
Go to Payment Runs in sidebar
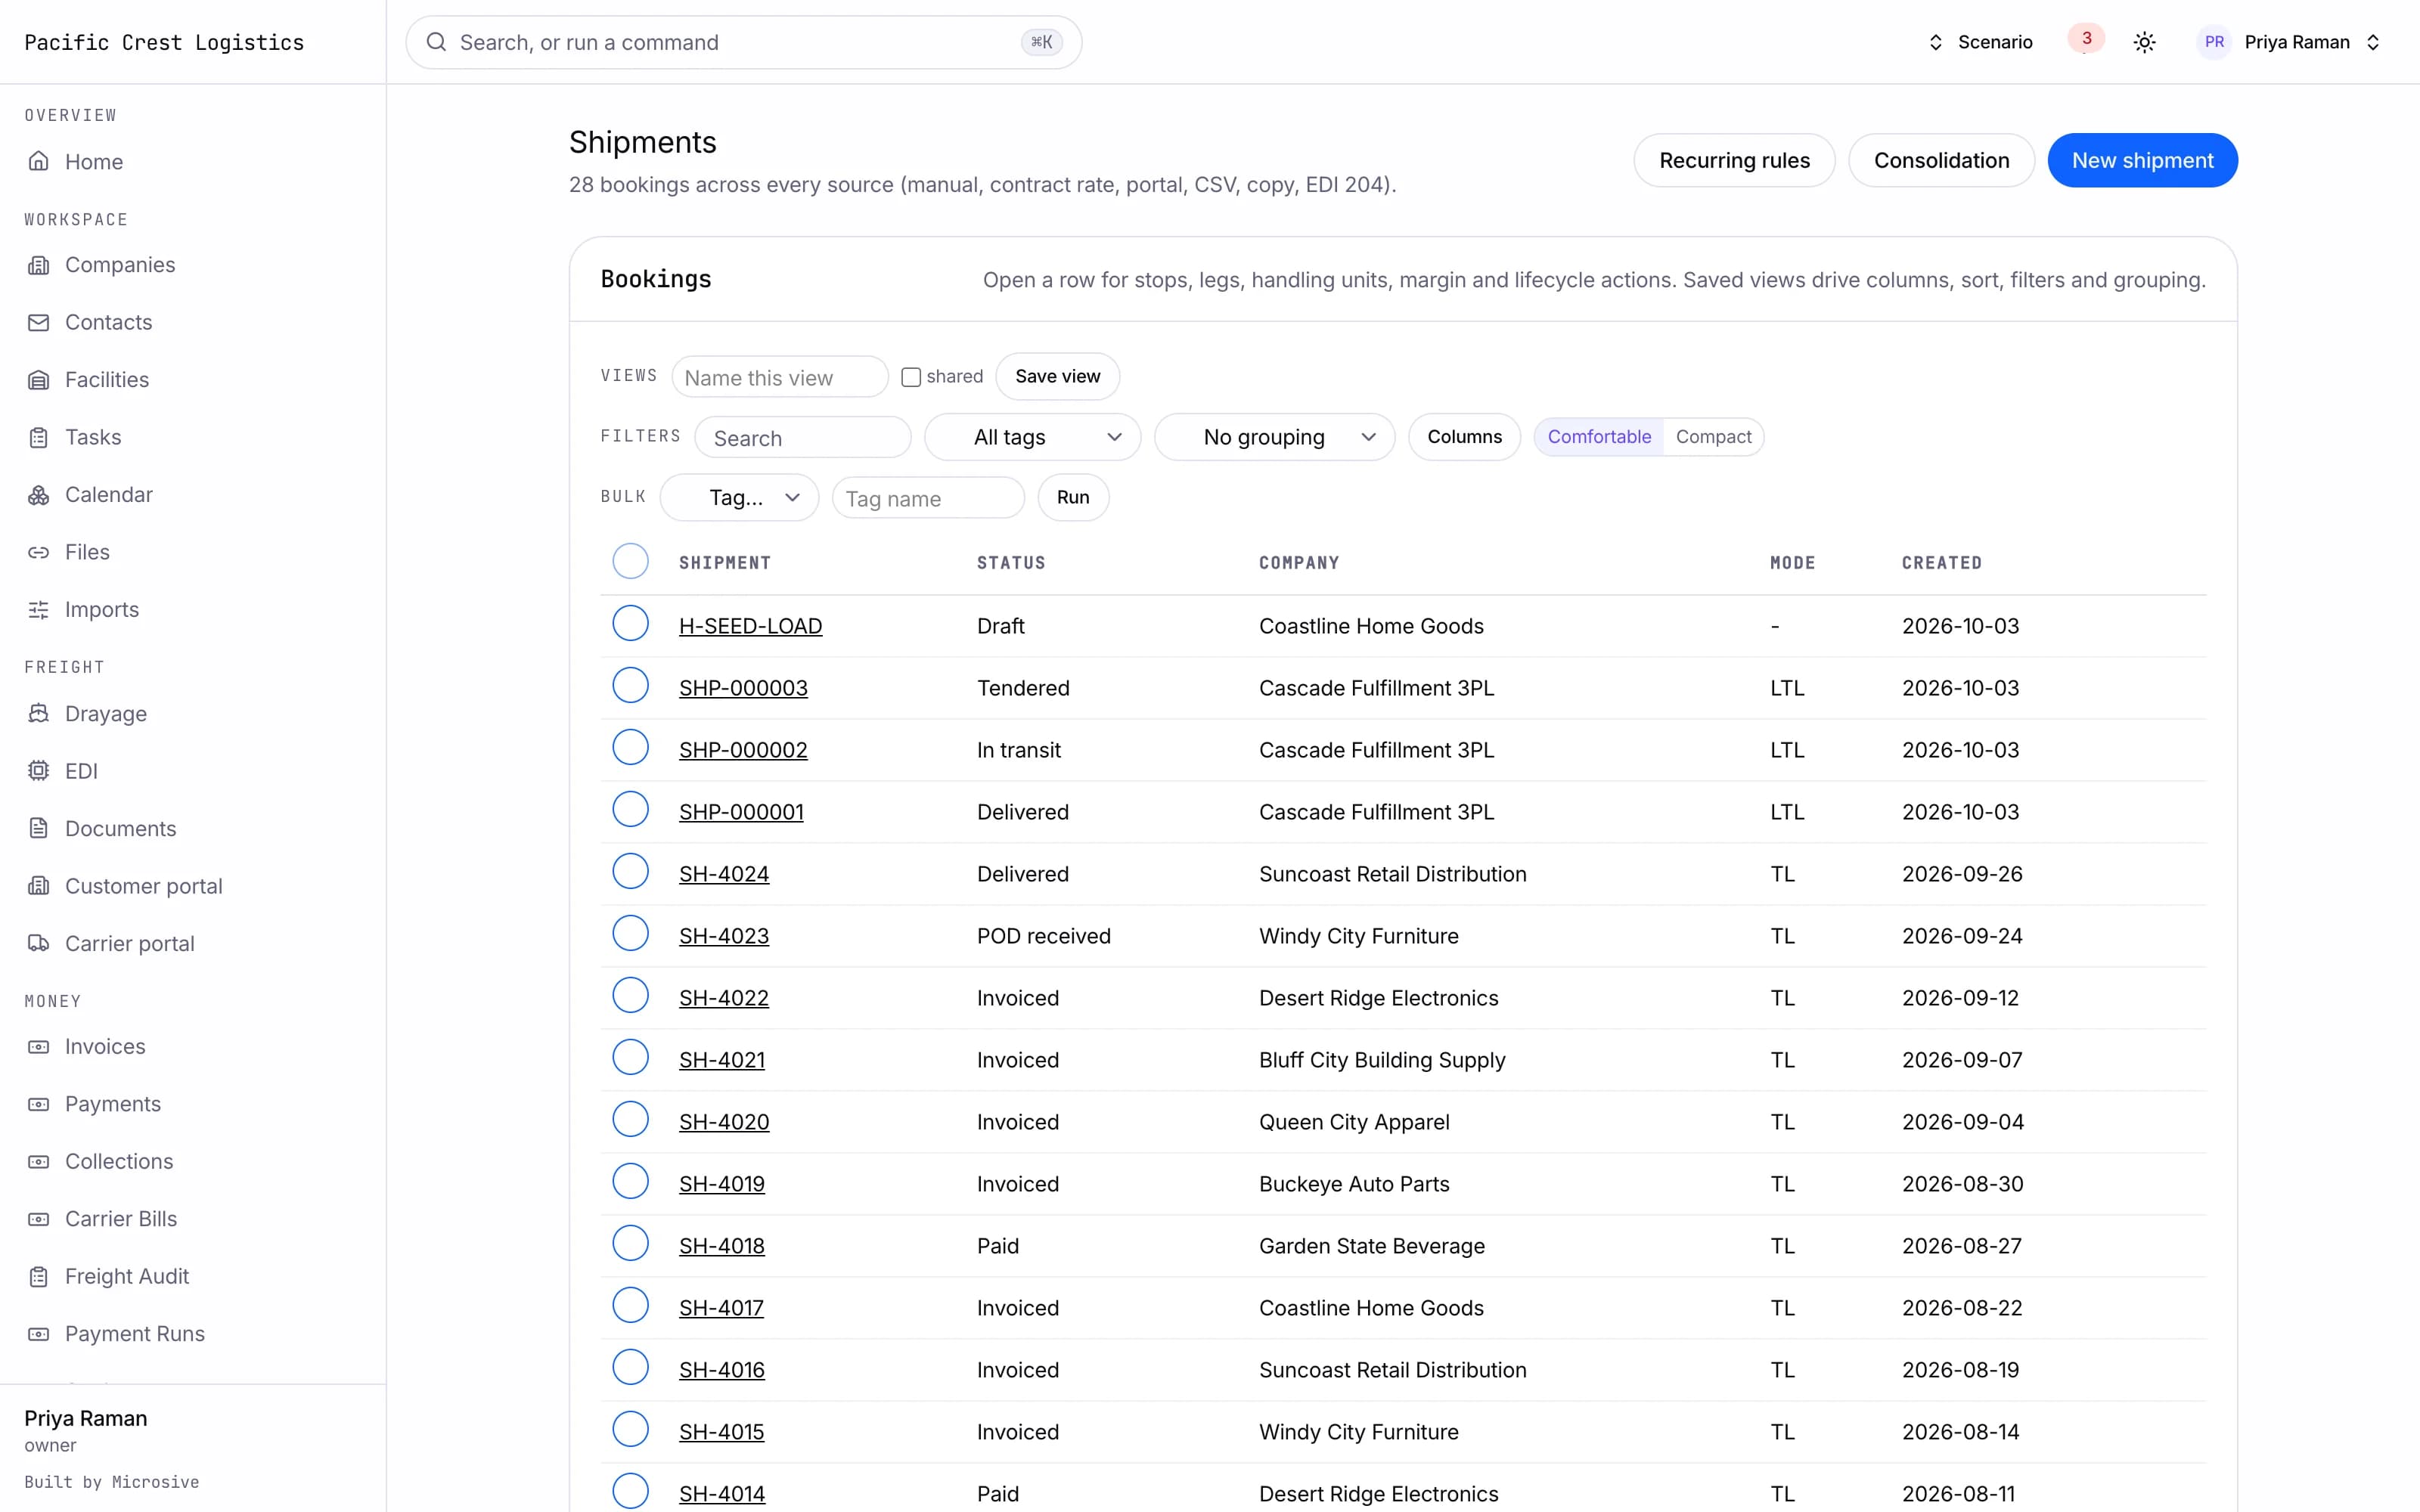tap(134, 1334)
